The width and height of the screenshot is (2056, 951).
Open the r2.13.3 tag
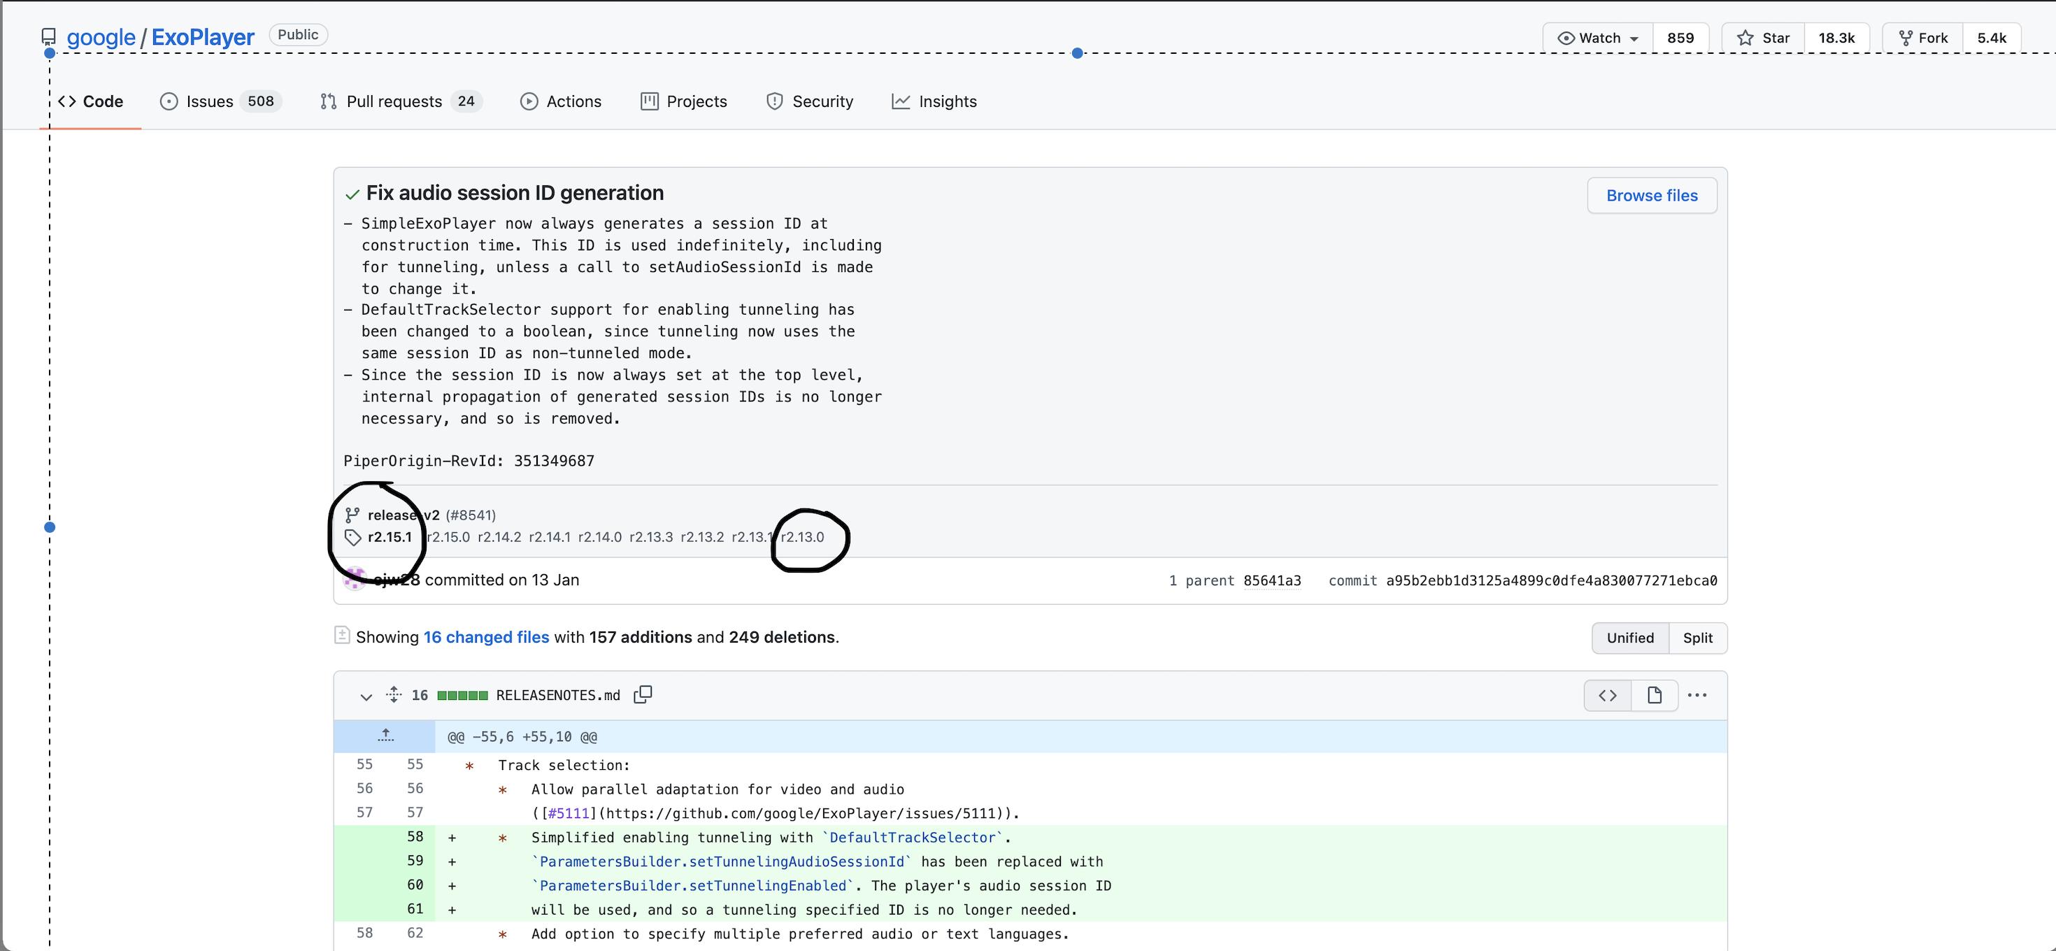[651, 537]
